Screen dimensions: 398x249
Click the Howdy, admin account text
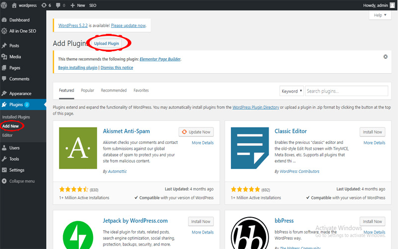(376, 5)
